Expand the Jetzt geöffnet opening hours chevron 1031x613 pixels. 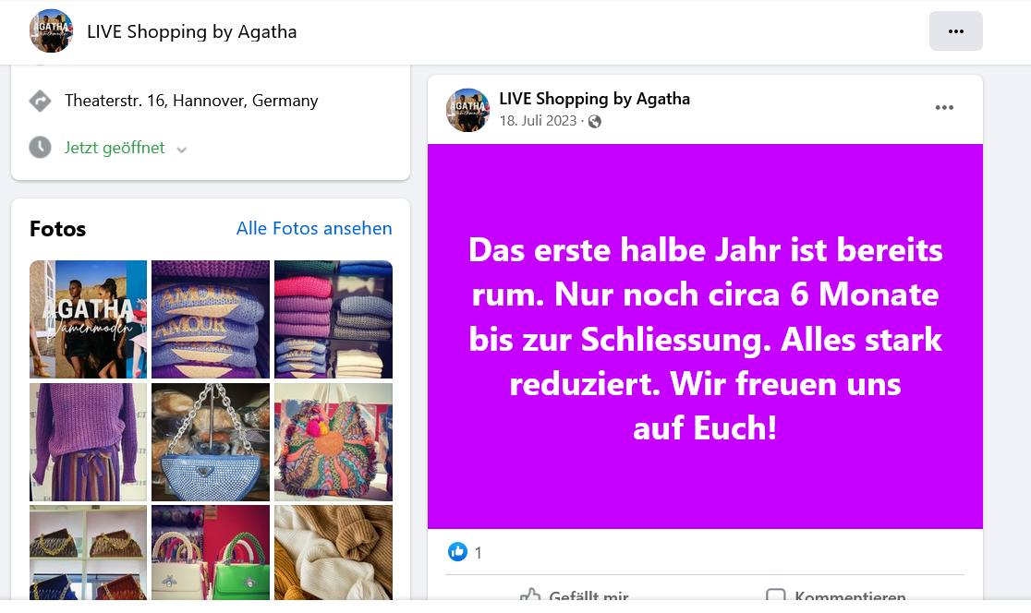pos(182,150)
